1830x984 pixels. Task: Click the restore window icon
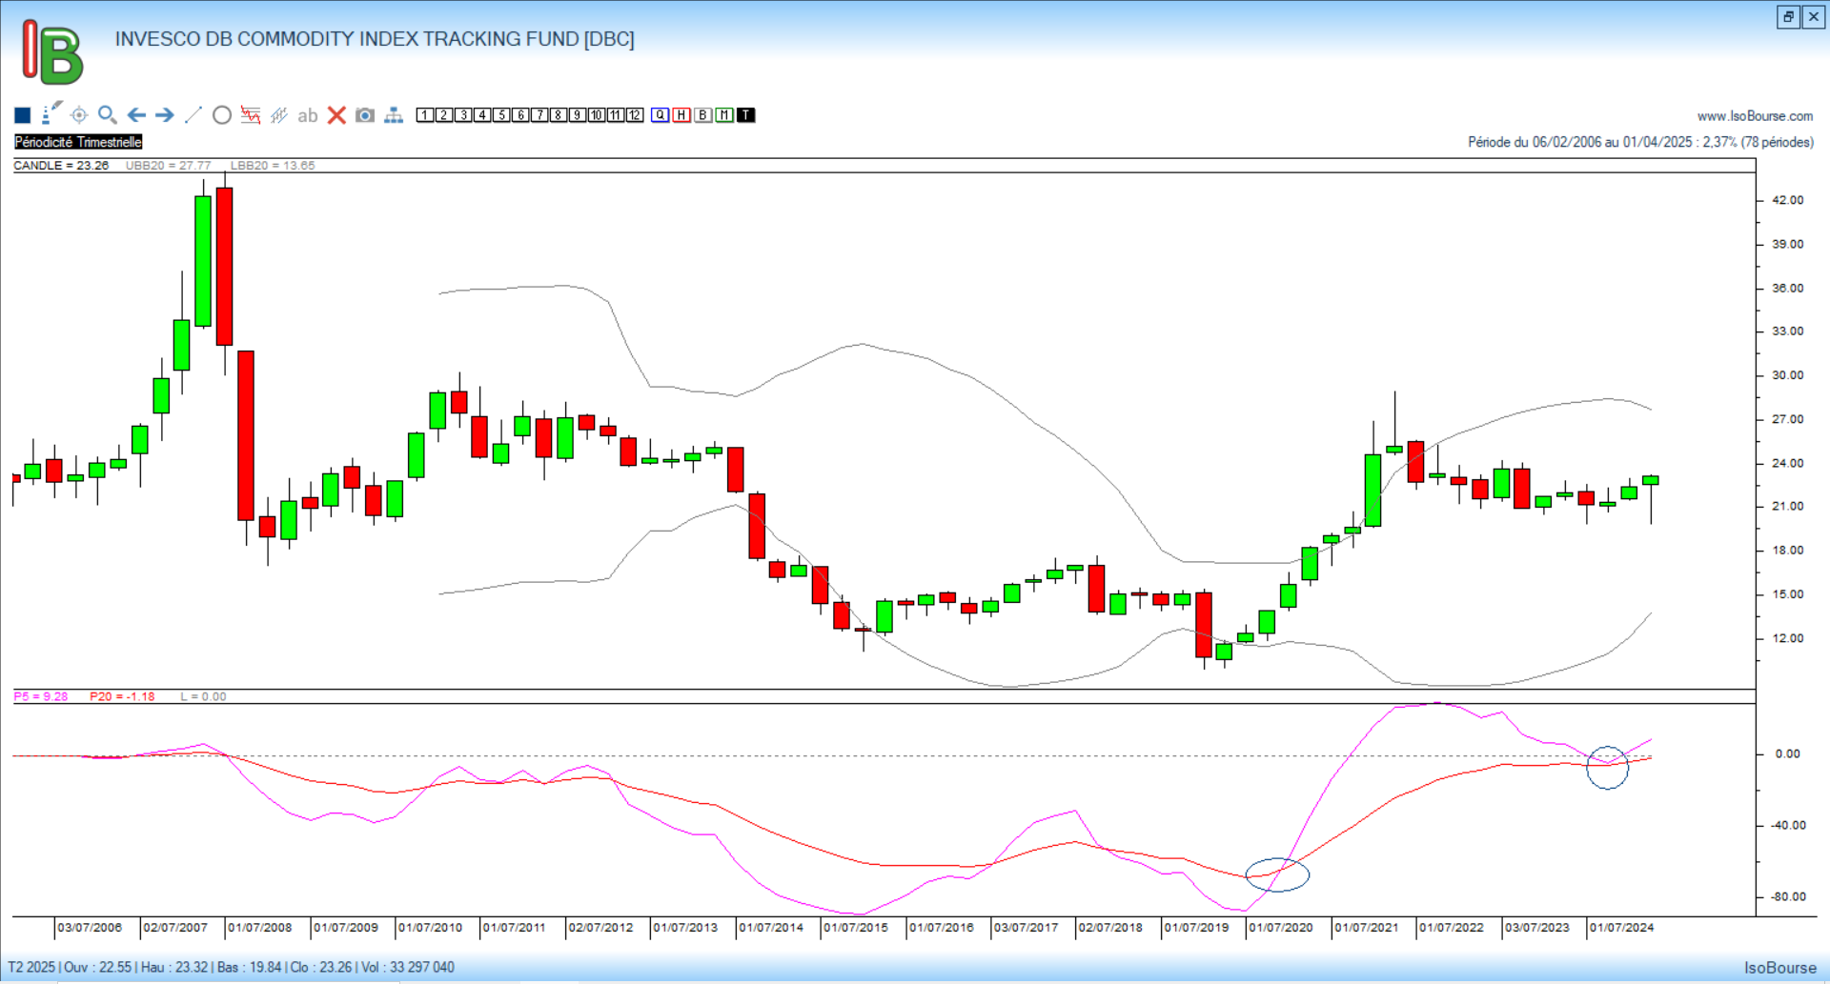click(1788, 16)
